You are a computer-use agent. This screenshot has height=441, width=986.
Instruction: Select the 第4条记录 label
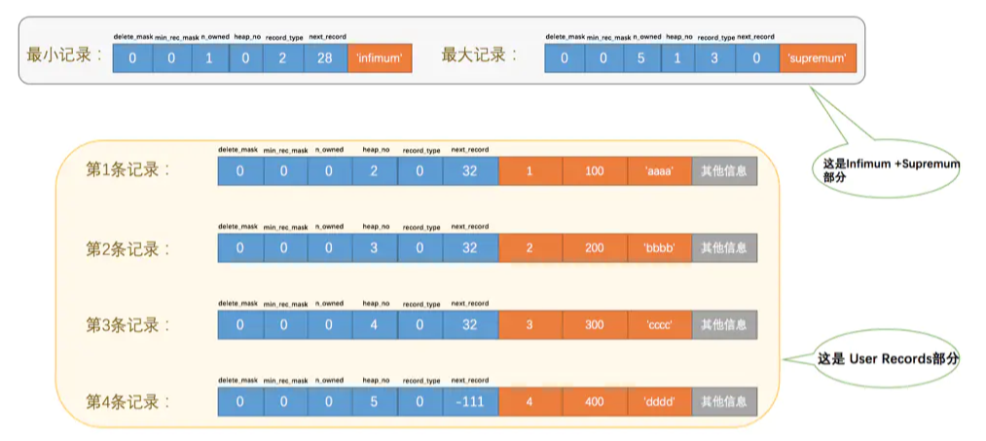point(128,401)
